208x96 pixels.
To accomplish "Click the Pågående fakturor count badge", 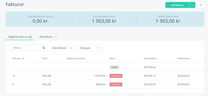I will coord(30,37).
